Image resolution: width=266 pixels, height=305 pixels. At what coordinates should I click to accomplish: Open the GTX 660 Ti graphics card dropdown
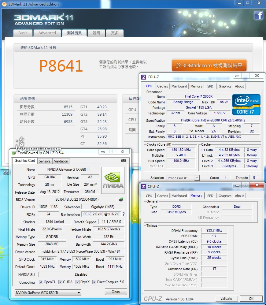click(48, 292)
